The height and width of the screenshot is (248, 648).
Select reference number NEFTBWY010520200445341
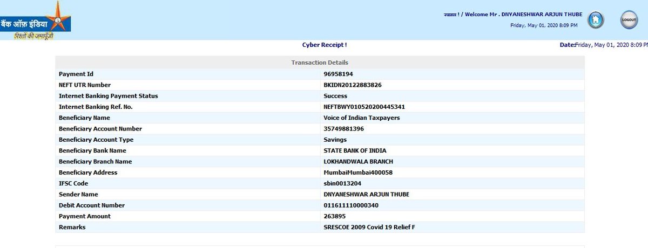click(x=364, y=107)
